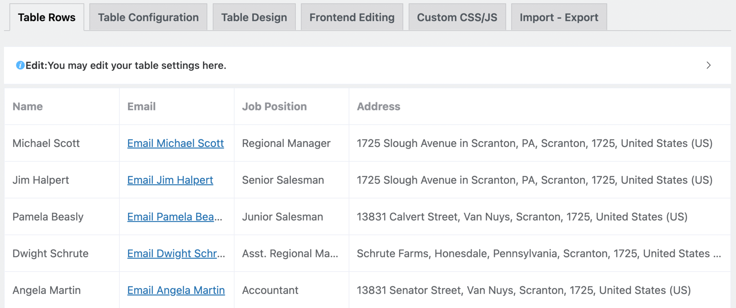The width and height of the screenshot is (736, 308).
Task: Open the Email Jim Halpert link
Action: [170, 180]
